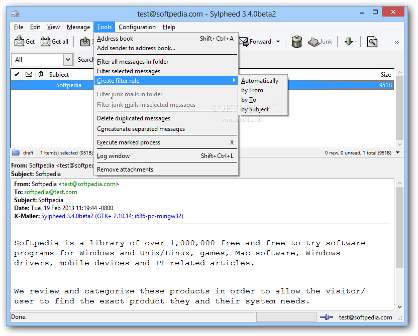Choose Execute marked process

pyautogui.click(x=165, y=142)
